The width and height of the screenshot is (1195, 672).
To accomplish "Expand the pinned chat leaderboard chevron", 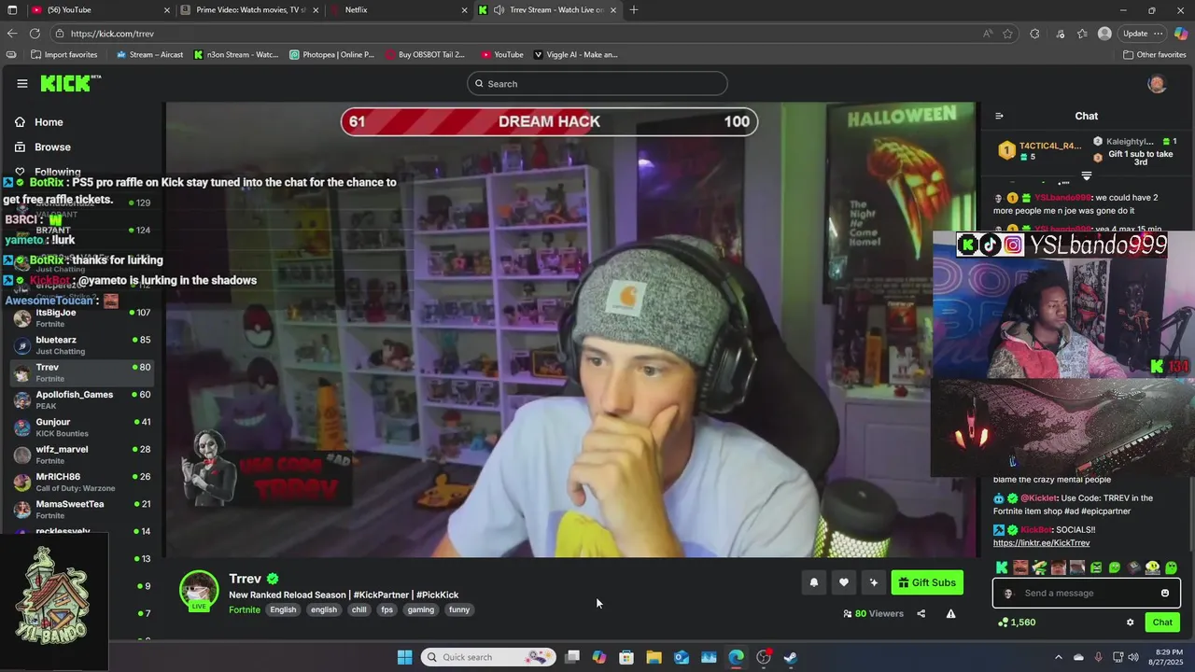I will pos(1086,175).
